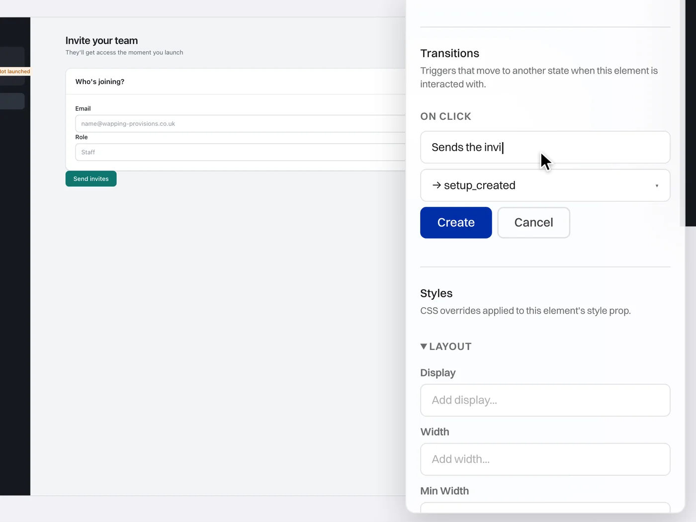Click the Role field label
The height and width of the screenshot is (522, 696).
[x=82, y=137]
